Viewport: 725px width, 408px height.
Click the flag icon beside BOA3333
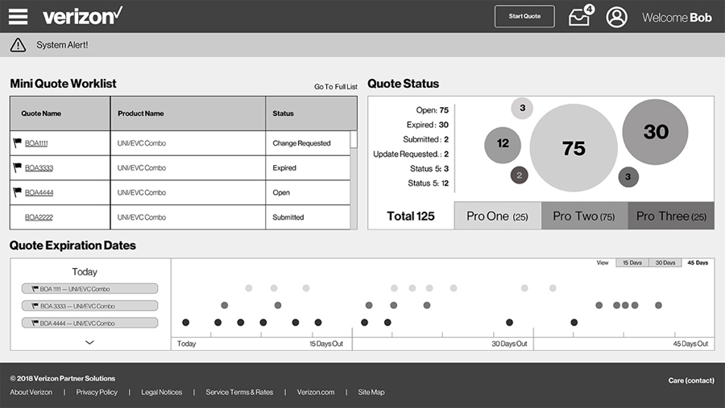coord(18,167)
